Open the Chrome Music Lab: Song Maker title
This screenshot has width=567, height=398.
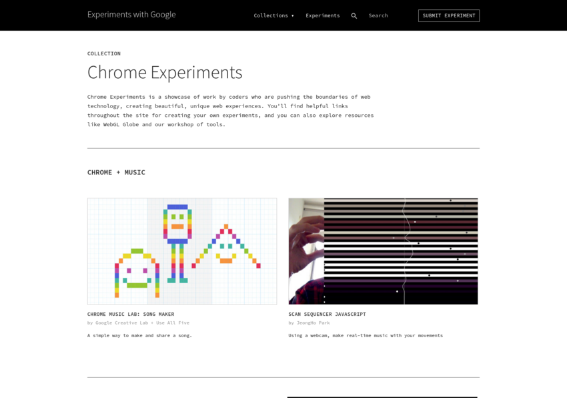tap(131, 314)
